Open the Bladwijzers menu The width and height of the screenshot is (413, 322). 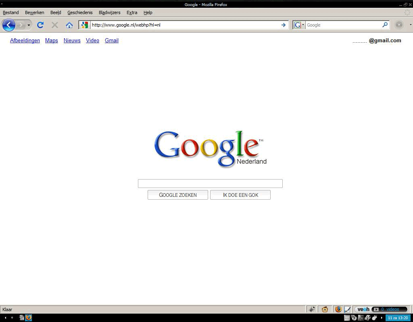point(109,12)
